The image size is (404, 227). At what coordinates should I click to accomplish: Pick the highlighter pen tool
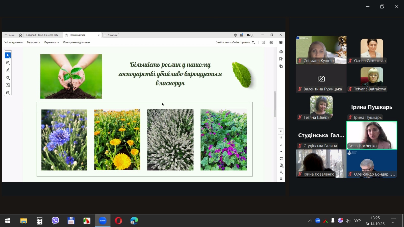click(x=8, y=70)
